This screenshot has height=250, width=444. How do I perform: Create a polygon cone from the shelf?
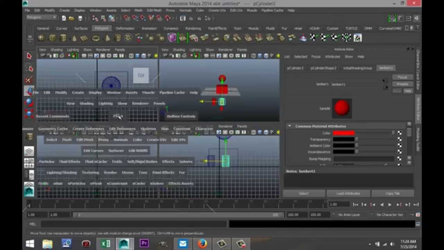tap(74, 38)
